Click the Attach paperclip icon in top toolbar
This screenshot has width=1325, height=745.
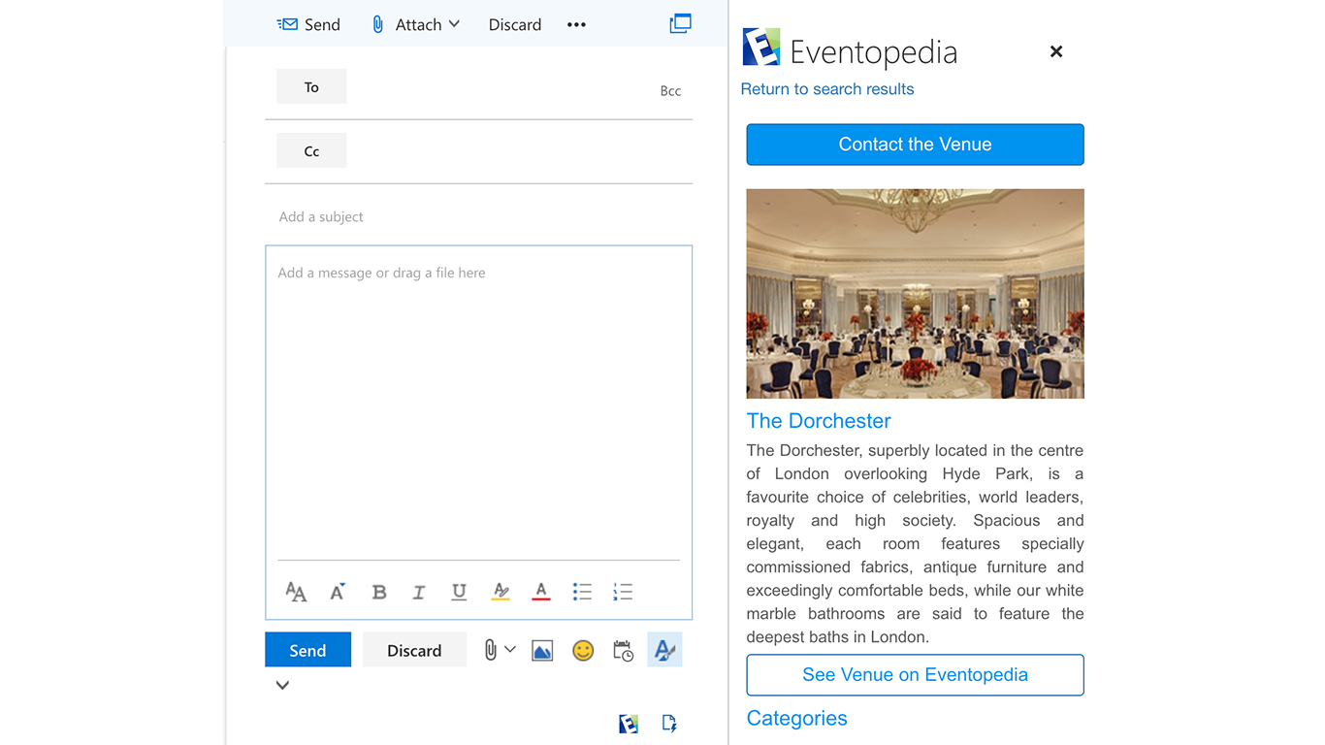(x=378, y=24)
